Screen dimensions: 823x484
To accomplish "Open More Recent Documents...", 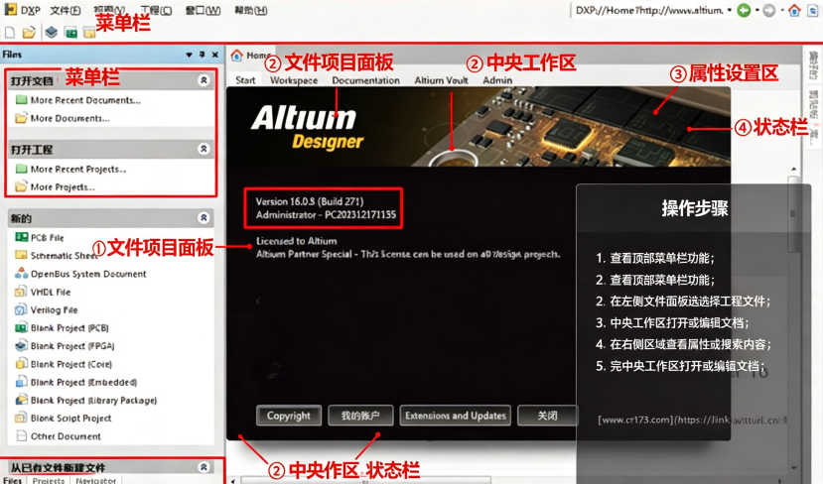I will coord(78,99).
